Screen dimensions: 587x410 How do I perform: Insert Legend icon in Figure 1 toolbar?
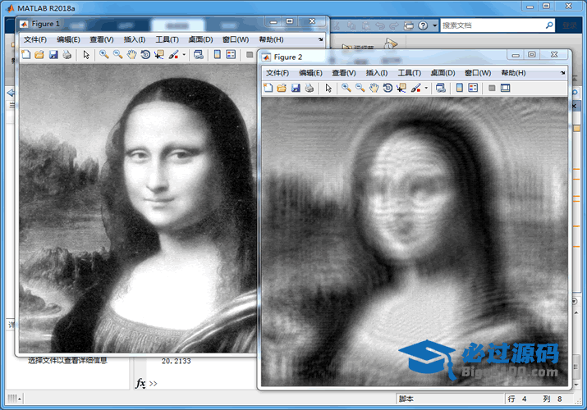231,55
